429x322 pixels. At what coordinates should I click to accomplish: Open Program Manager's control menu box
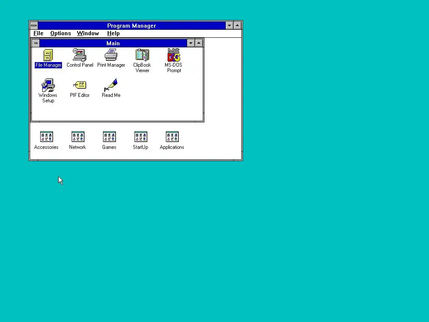34,26
